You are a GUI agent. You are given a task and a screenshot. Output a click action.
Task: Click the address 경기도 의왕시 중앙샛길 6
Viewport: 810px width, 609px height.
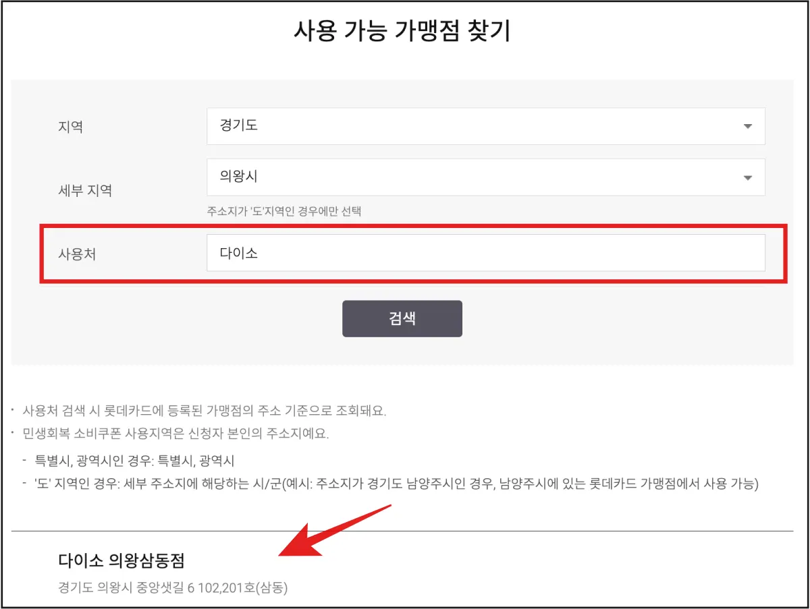click(173, 587)
